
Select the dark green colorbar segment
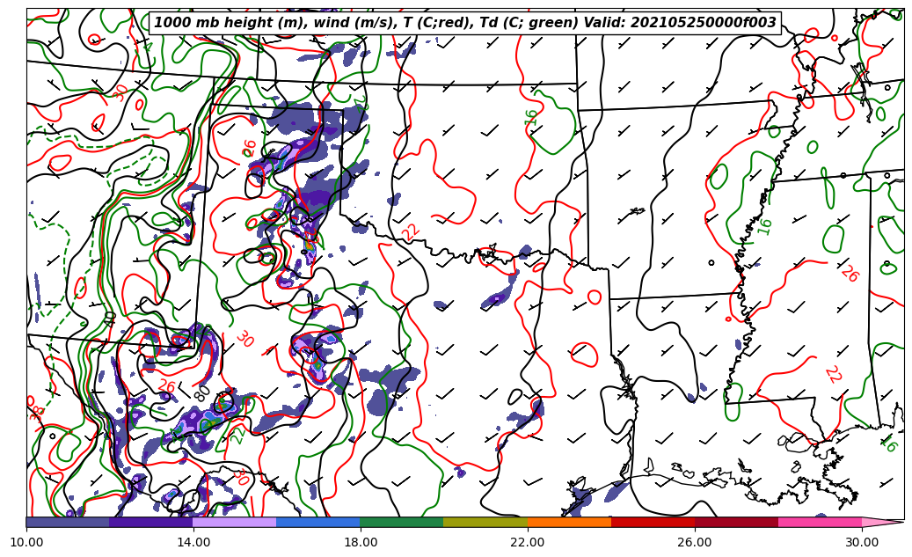[402, 522]
